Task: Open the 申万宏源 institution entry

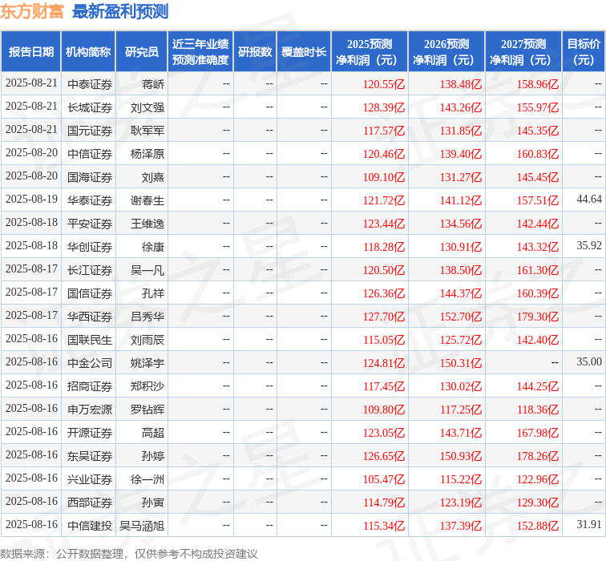Action: click(x=90, y=410)
